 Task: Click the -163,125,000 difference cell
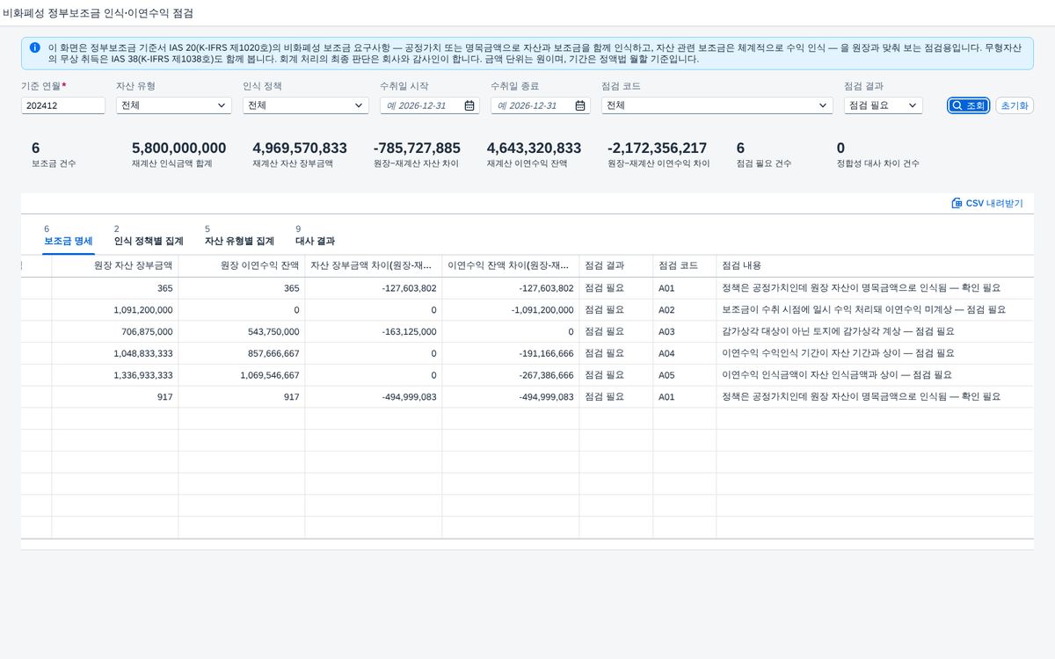374,332
